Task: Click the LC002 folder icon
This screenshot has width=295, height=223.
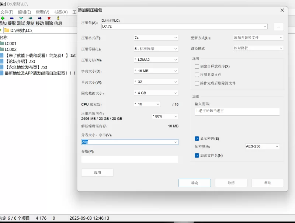Action: point(2,49)
